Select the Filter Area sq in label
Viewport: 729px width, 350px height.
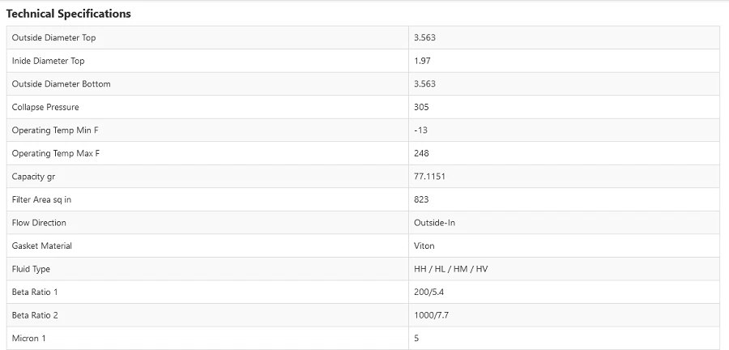click(x=47, y=199)
